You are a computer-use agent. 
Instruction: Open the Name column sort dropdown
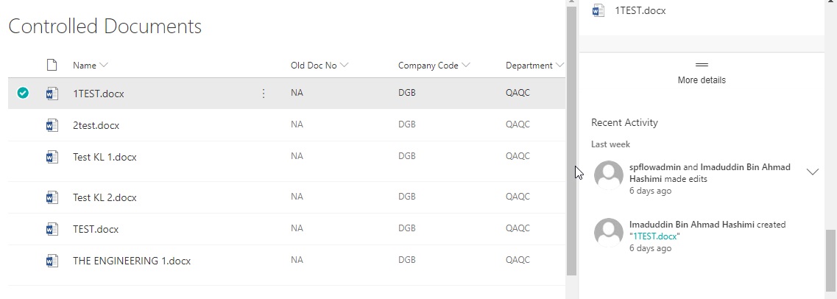click(x=104, y=65)
